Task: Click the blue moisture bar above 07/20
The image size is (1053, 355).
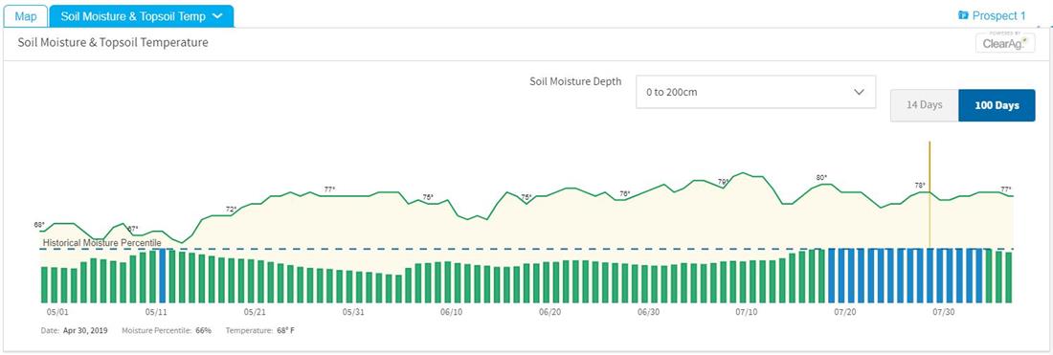Action: (842, 276)
